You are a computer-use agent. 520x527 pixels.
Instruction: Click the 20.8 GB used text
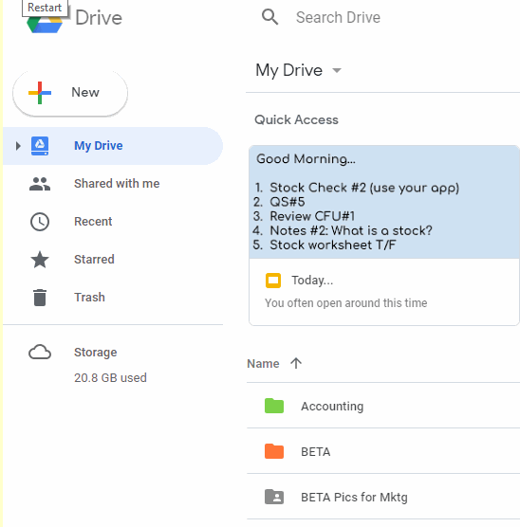(x=110, y=378)
